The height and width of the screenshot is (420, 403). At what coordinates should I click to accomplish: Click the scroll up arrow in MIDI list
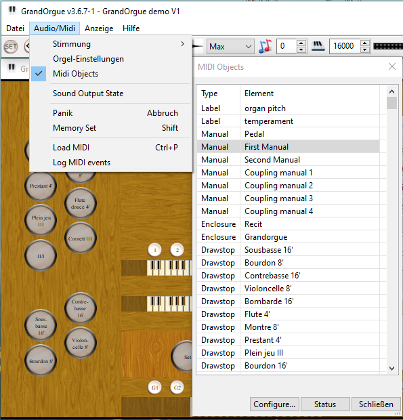[x=391, y=91]
